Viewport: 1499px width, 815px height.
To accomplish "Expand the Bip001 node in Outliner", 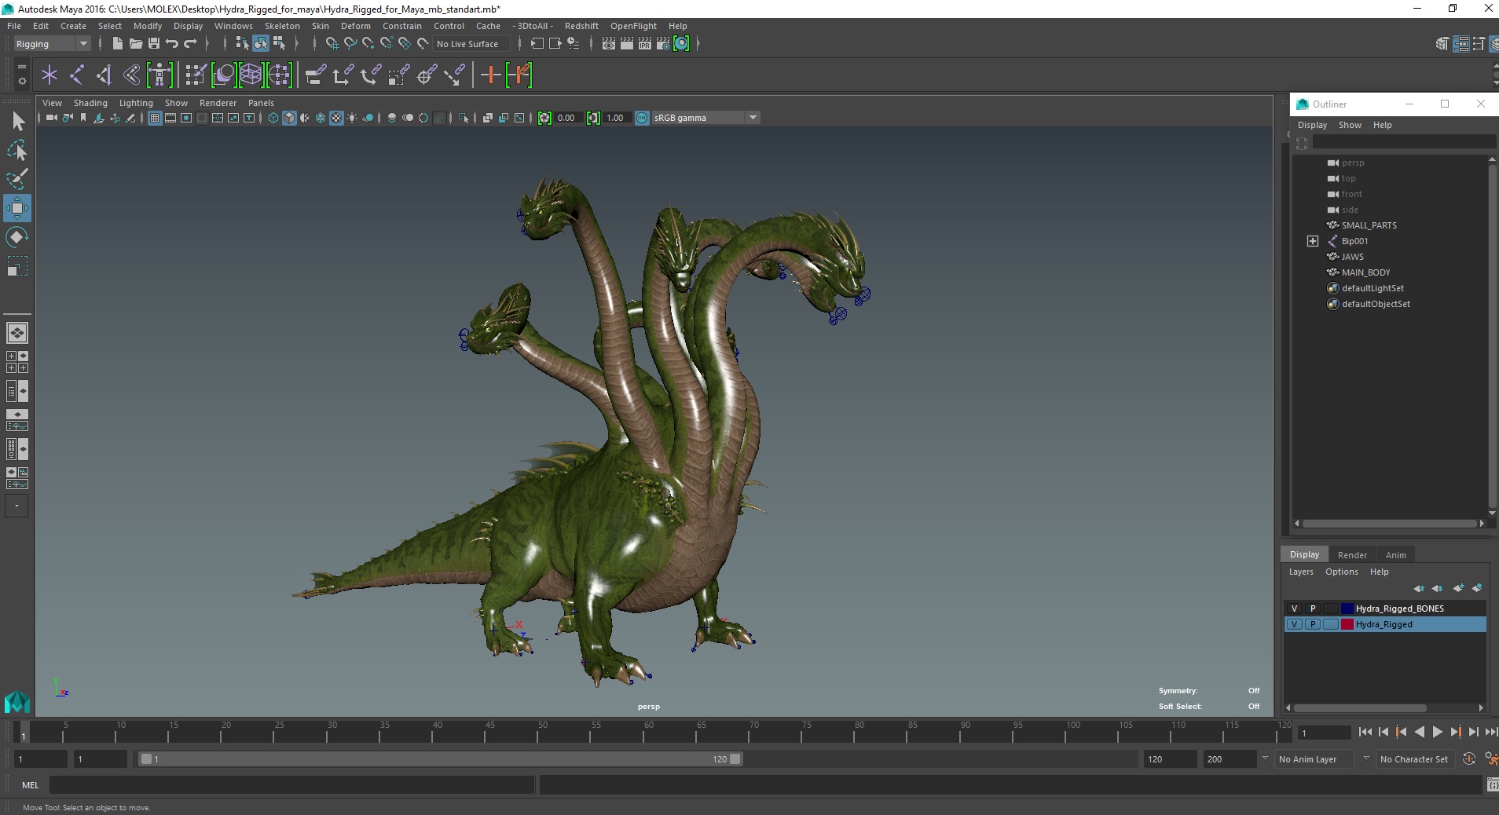I will point(1312,241).
